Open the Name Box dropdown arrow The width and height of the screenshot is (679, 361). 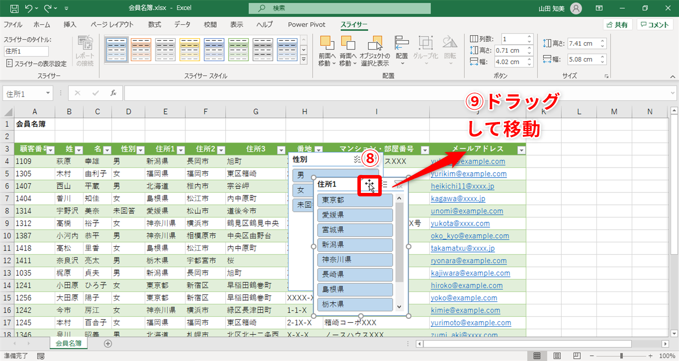click(48, 93)
